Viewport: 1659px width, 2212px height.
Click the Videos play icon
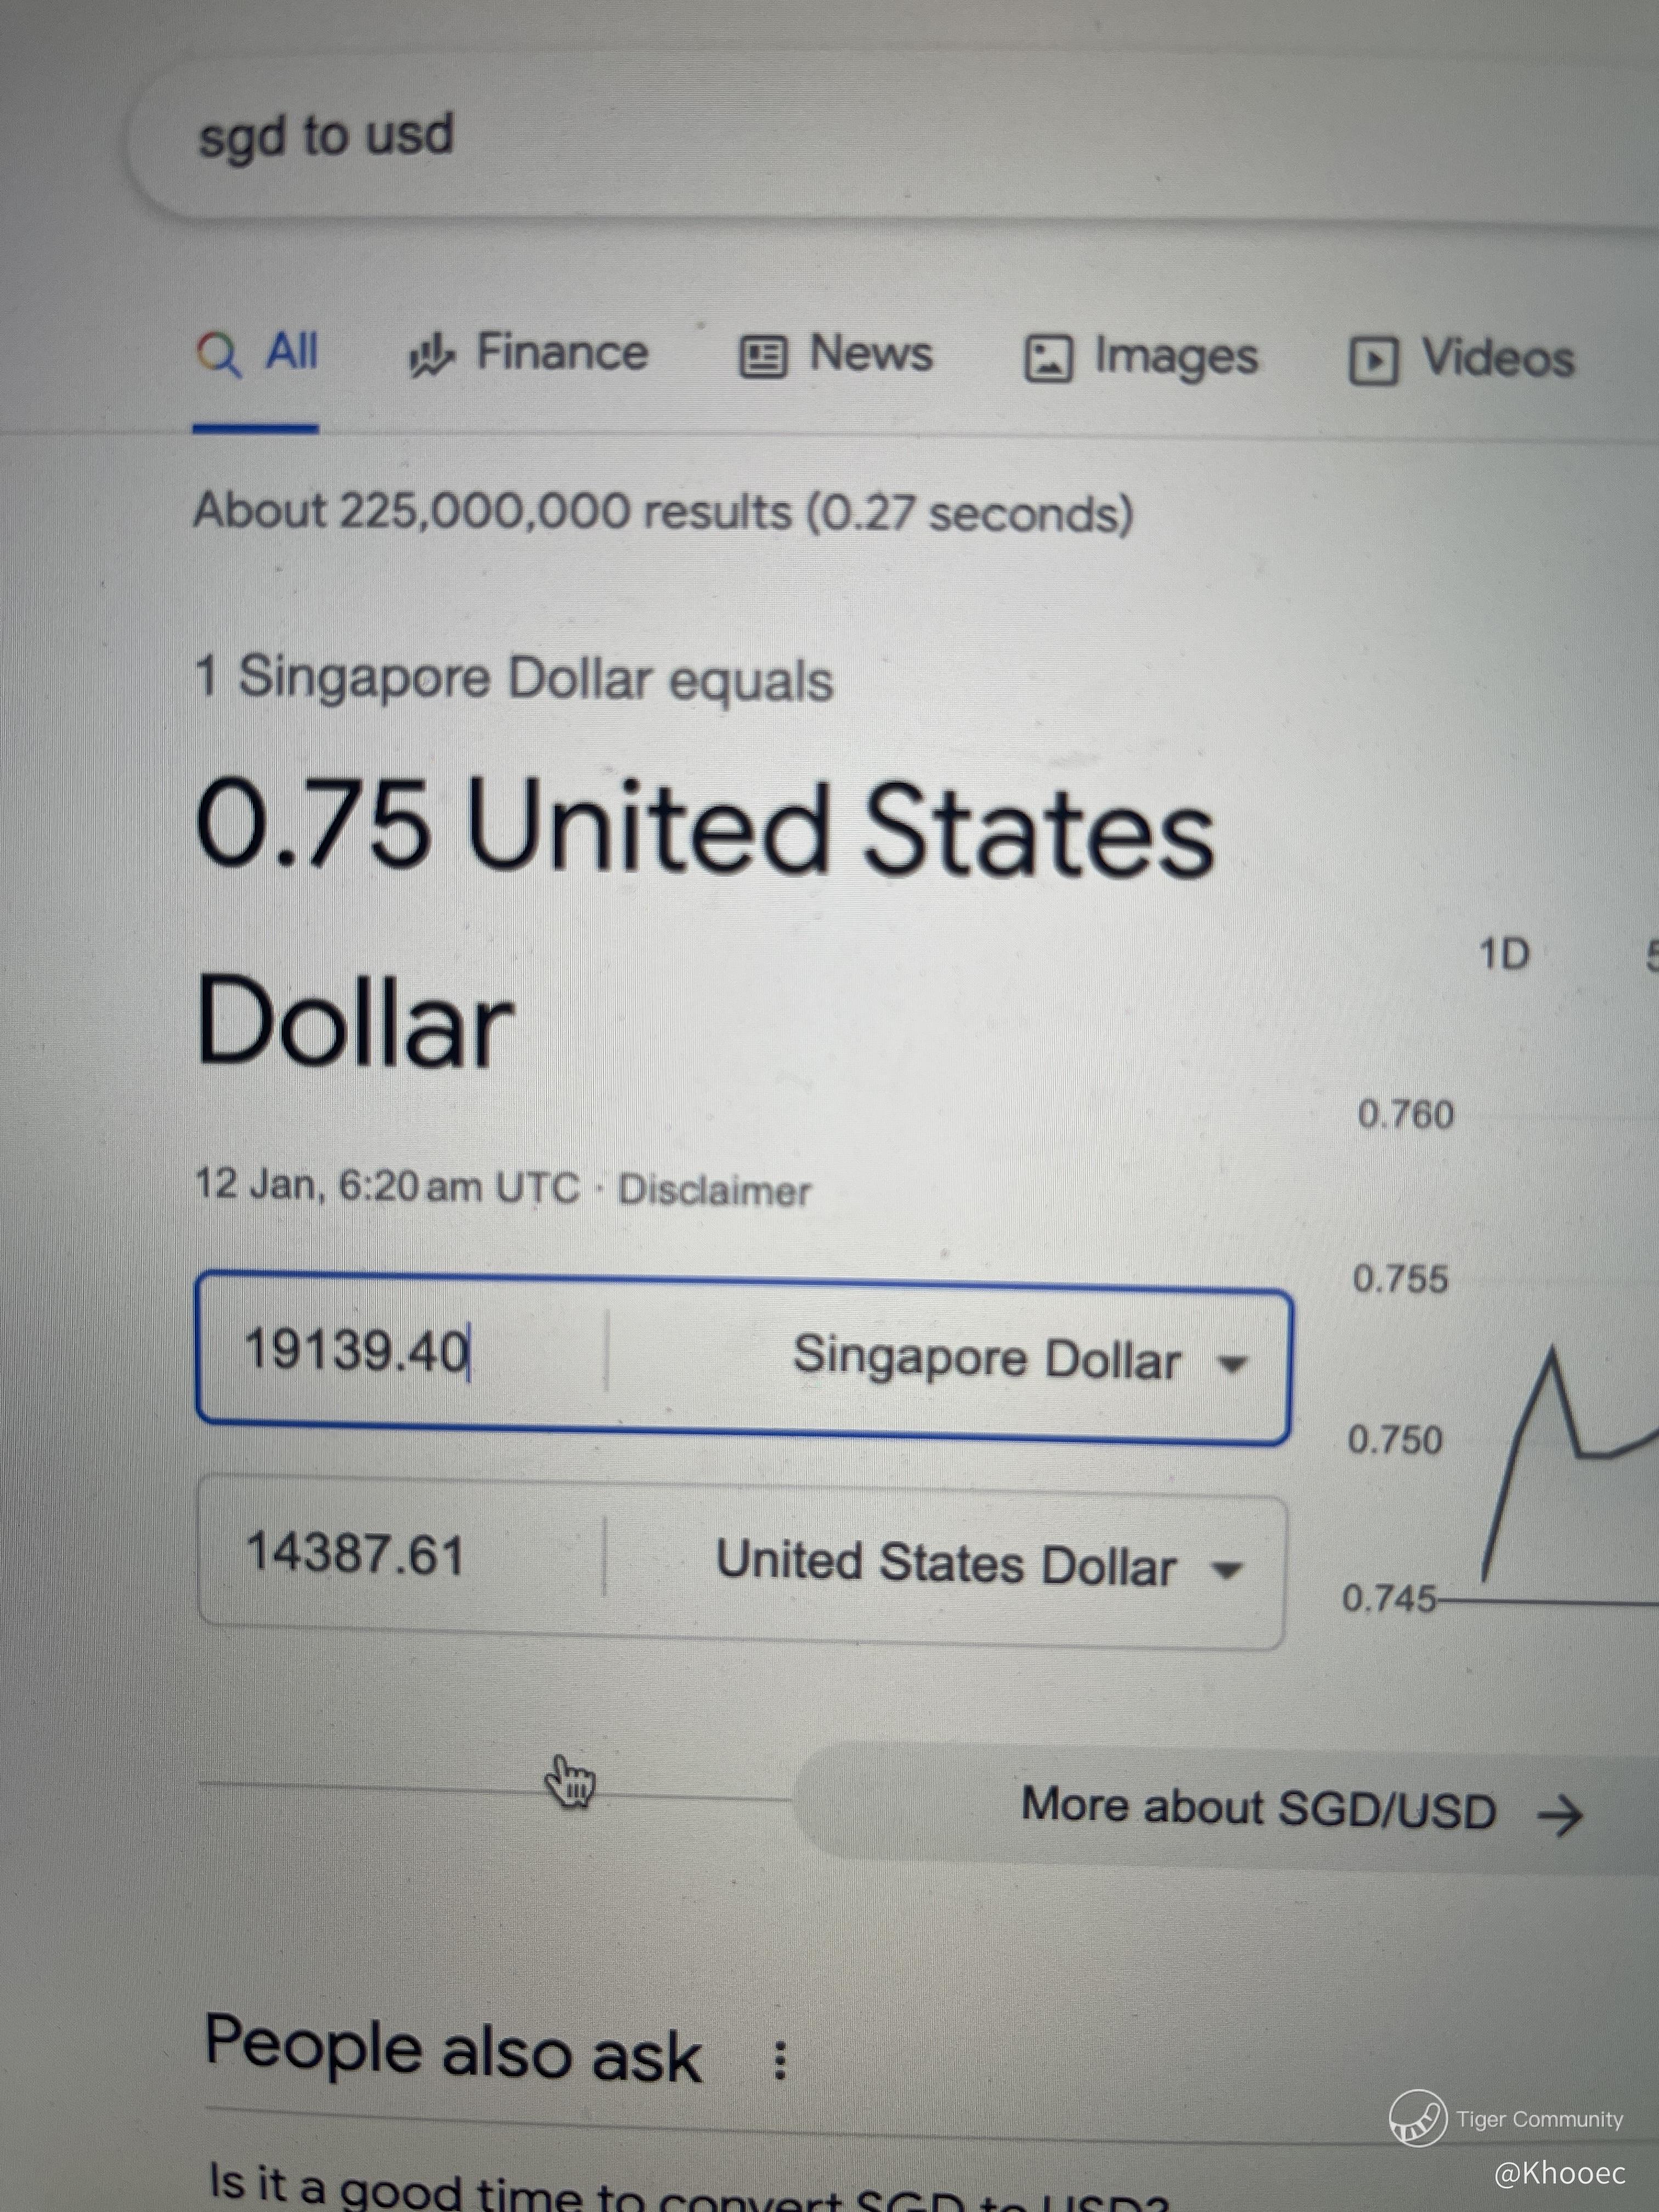1373,361
